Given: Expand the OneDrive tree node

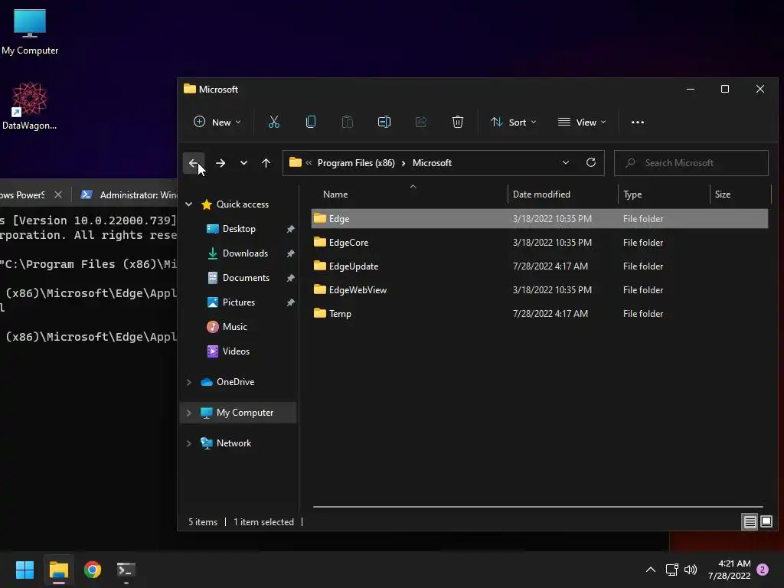Looking at the screenshot, I should tap(188, 382).
